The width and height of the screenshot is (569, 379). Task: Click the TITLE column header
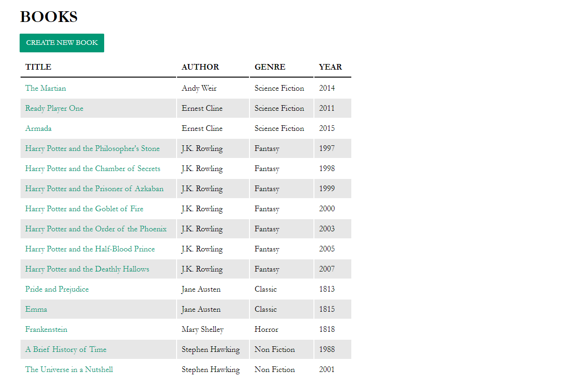tap(38, 67)
